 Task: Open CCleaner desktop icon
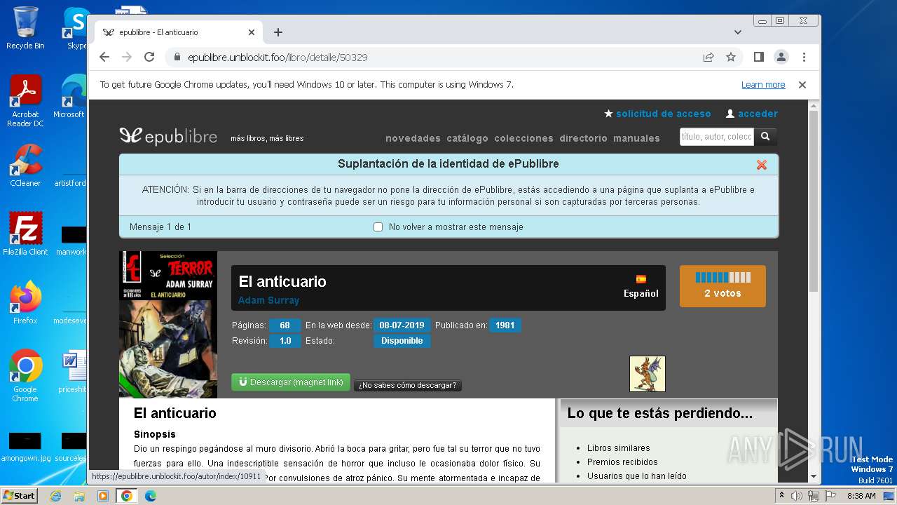coord(25,166)
